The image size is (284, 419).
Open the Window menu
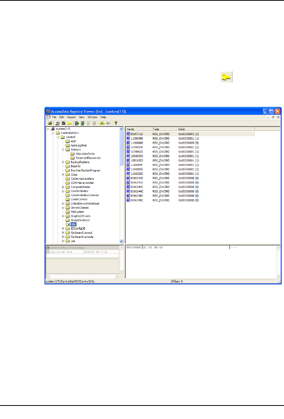point(93,117)
